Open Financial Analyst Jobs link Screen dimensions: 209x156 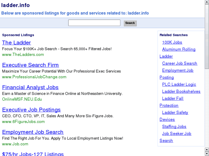(30, 87)
